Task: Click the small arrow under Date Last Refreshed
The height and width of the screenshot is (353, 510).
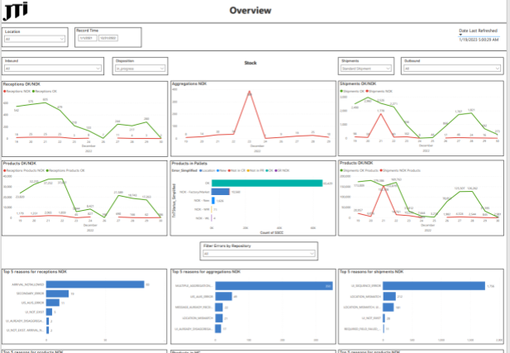Action: [460, 35]
